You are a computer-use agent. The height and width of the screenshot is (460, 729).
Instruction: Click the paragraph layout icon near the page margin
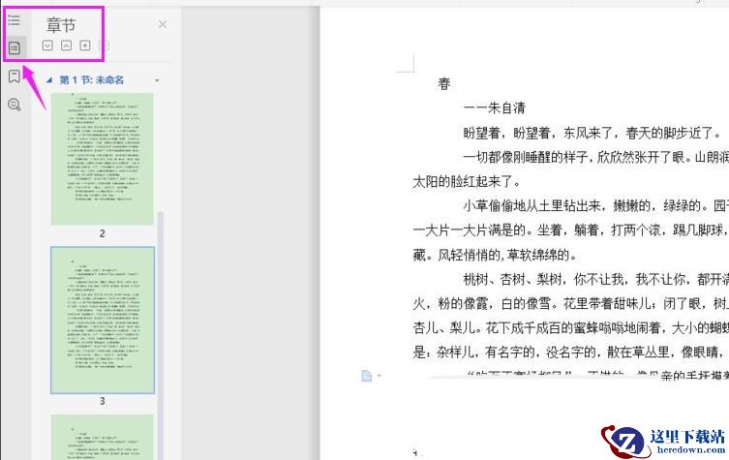(367, 376)
